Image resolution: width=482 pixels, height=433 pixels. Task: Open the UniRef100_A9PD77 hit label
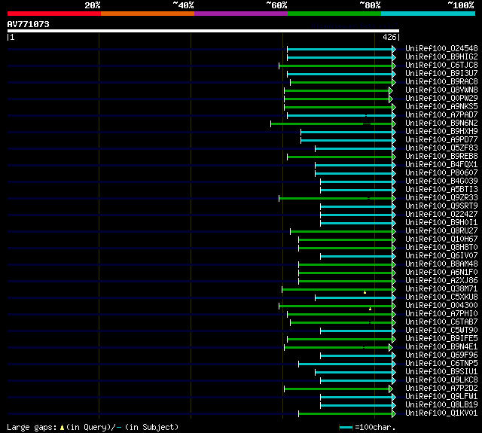tap(441, 140)
